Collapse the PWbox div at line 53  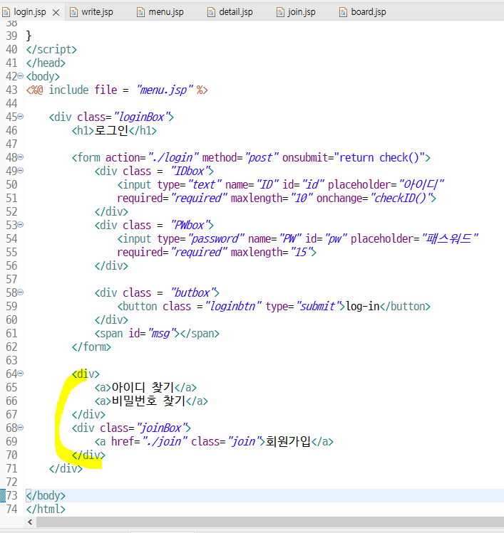coord(21,225)
